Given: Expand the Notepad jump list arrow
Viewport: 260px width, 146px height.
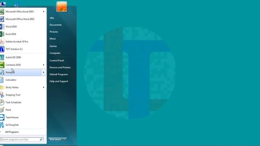Looking at the screenshot, I should (43, 72).
